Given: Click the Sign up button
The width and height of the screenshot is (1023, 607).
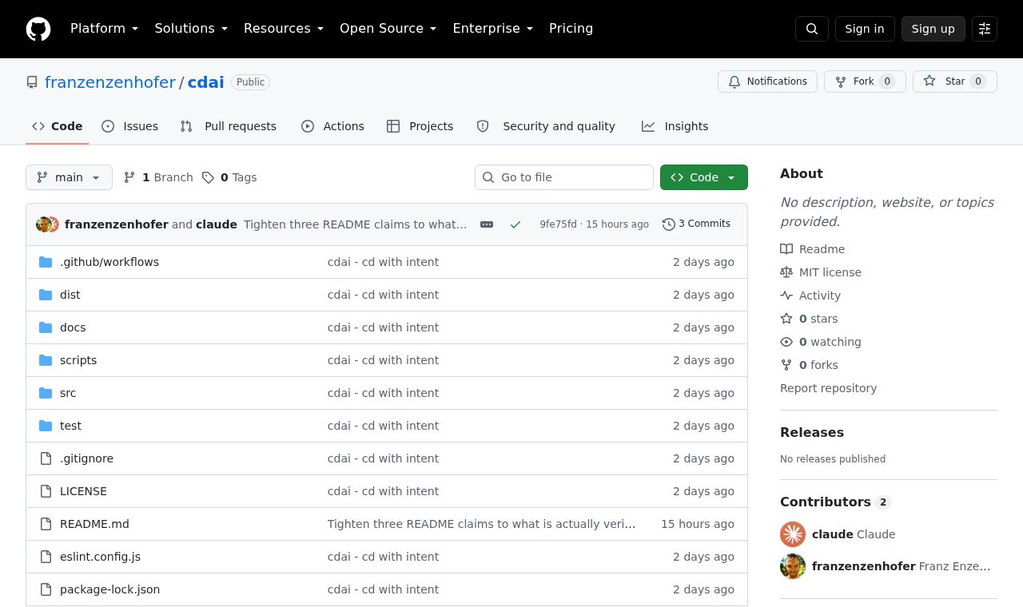Looking at the screenshot, I should pos(933,29).
